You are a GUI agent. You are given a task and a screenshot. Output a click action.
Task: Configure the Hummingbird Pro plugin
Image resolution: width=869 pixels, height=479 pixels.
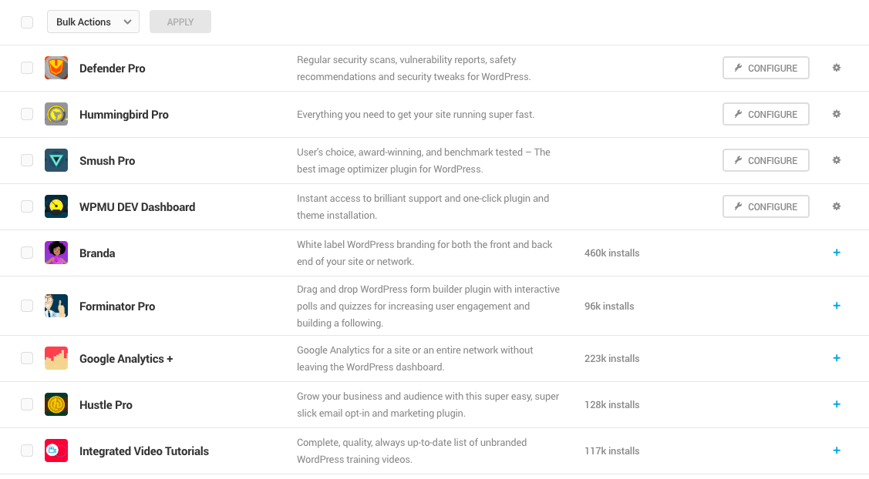[x=766, y=114]
